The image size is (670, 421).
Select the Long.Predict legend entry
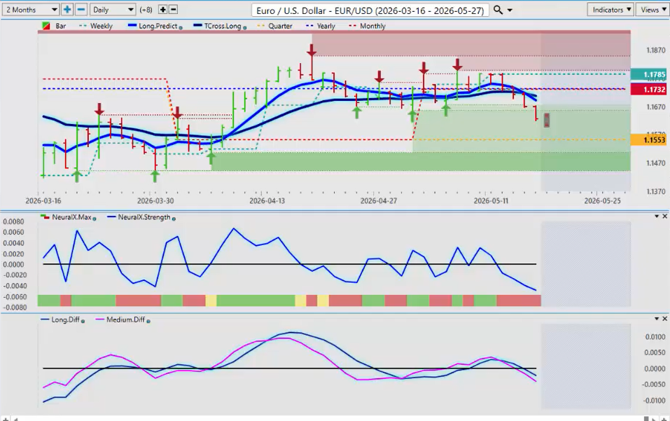153,26
